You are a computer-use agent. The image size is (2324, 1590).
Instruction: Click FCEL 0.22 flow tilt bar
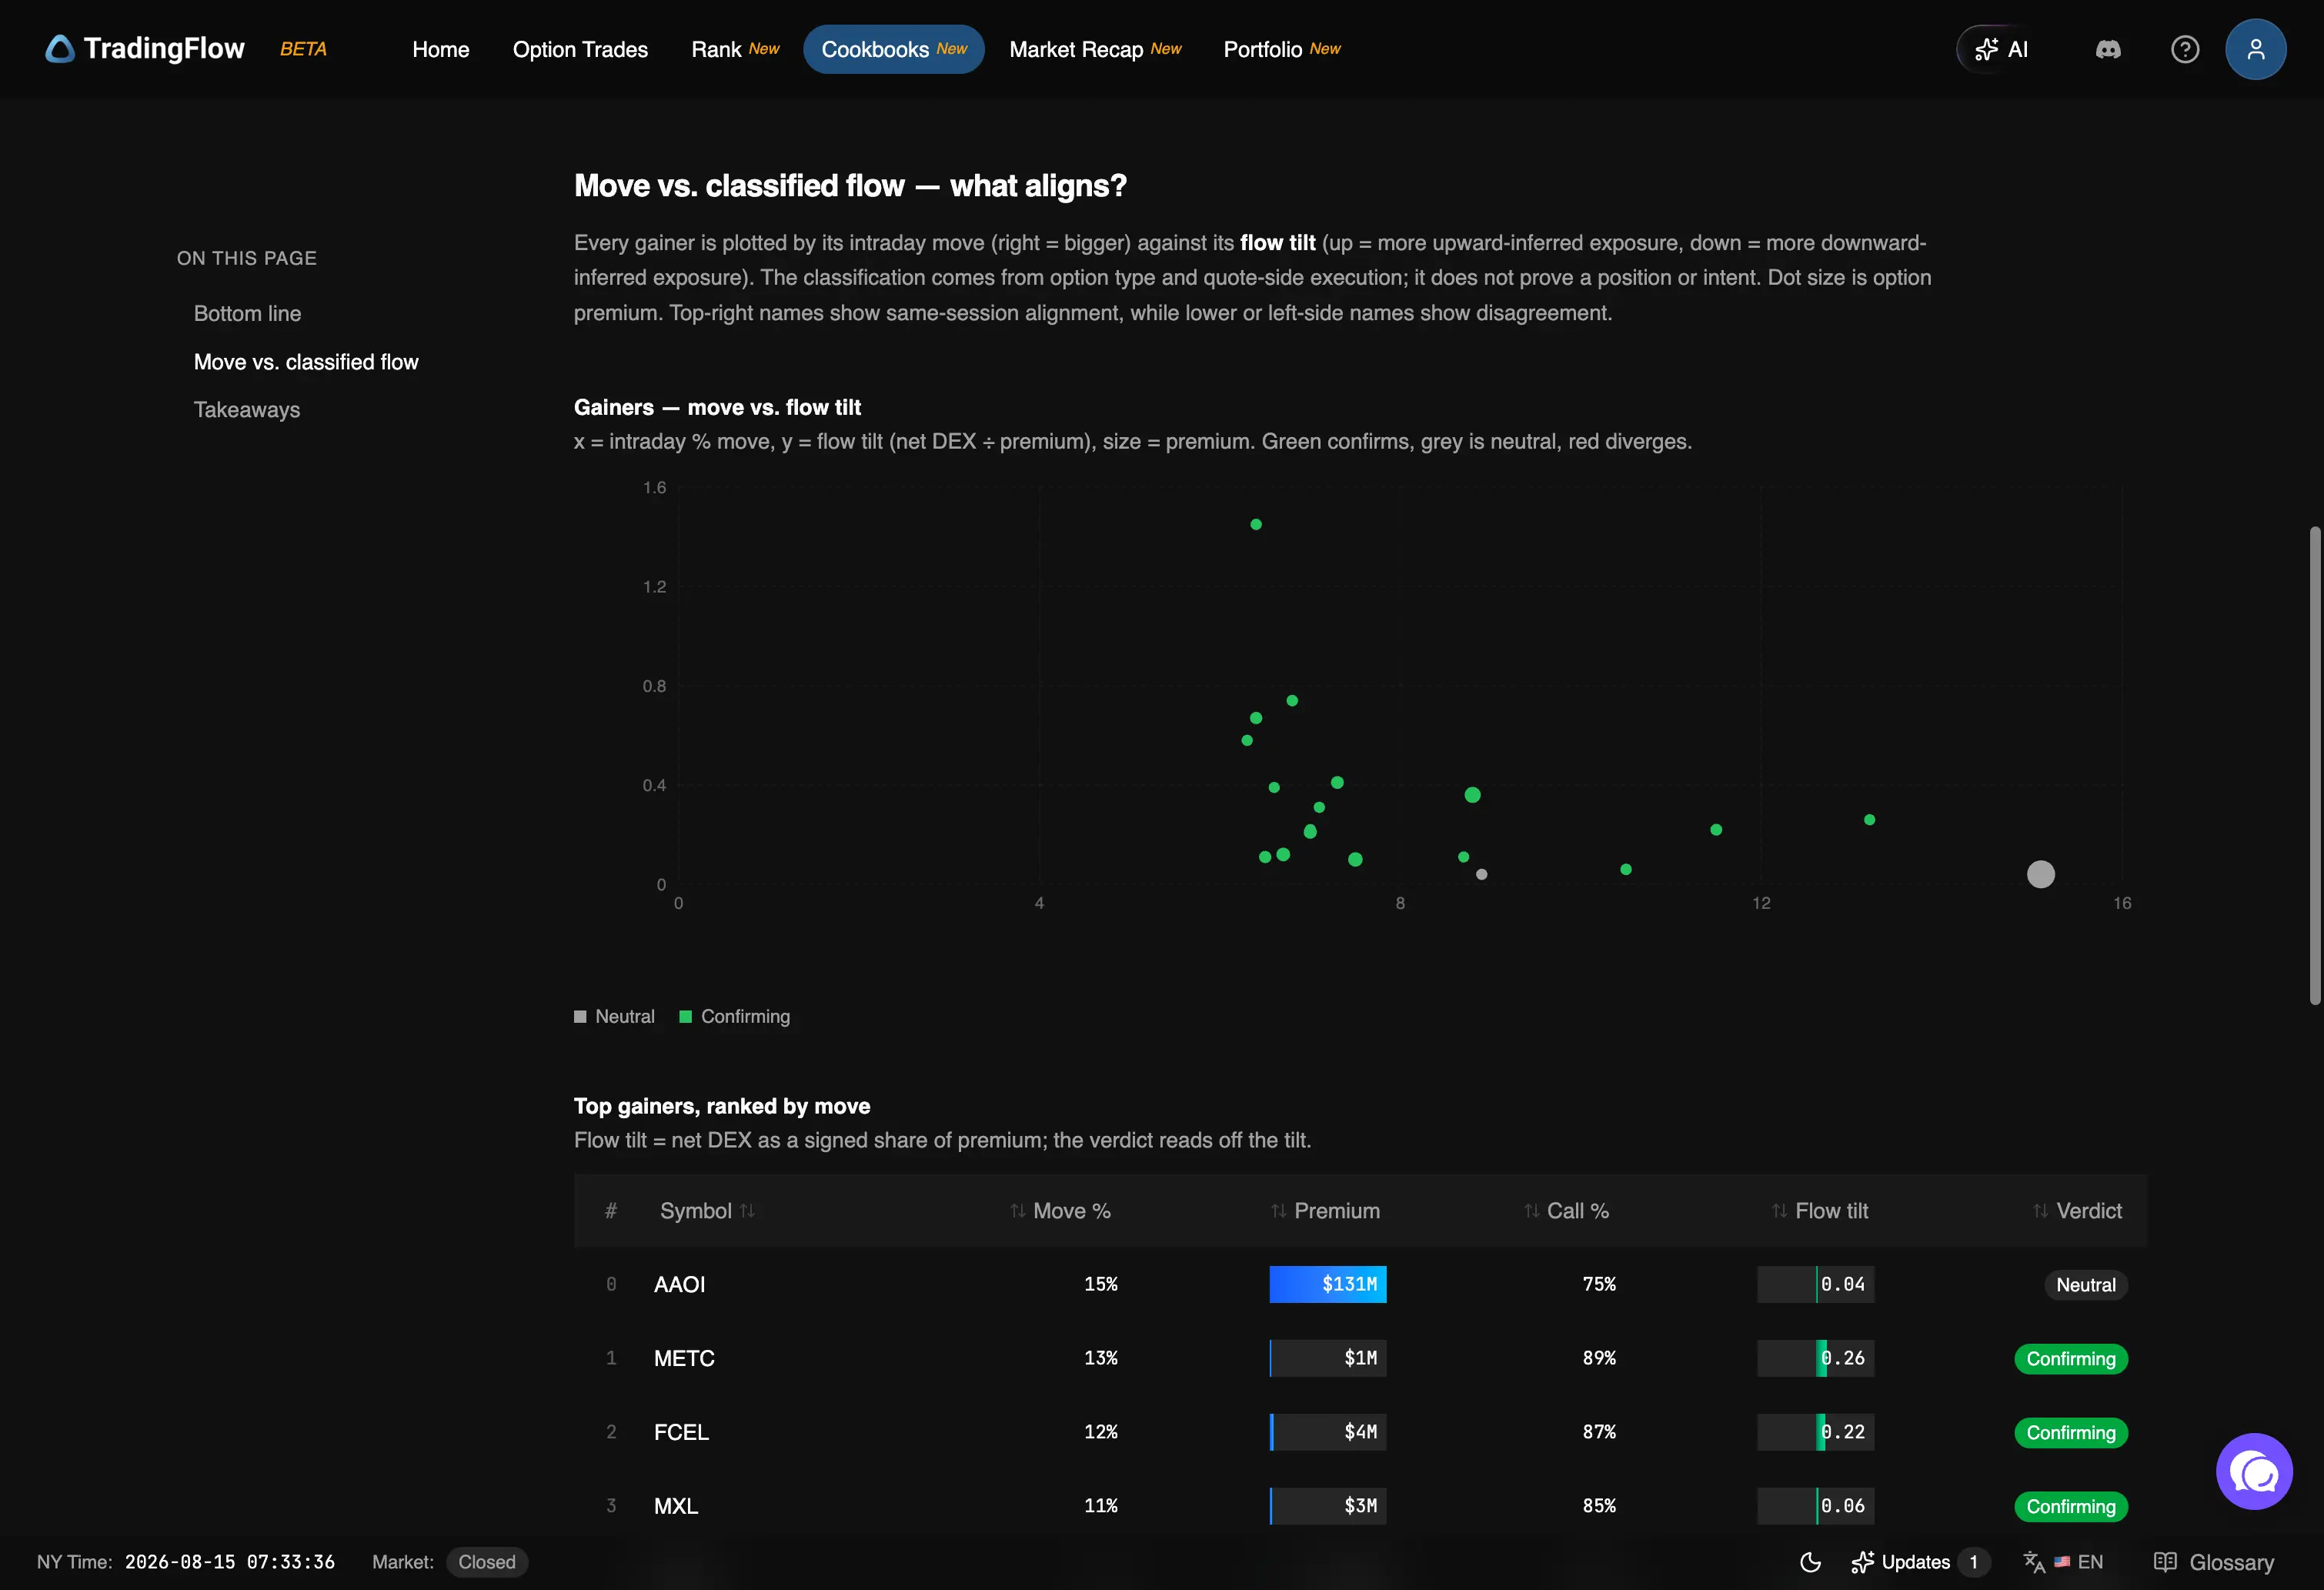(x=1815, y=1432)
